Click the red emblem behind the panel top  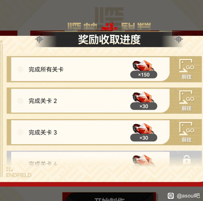pos(109,28)
